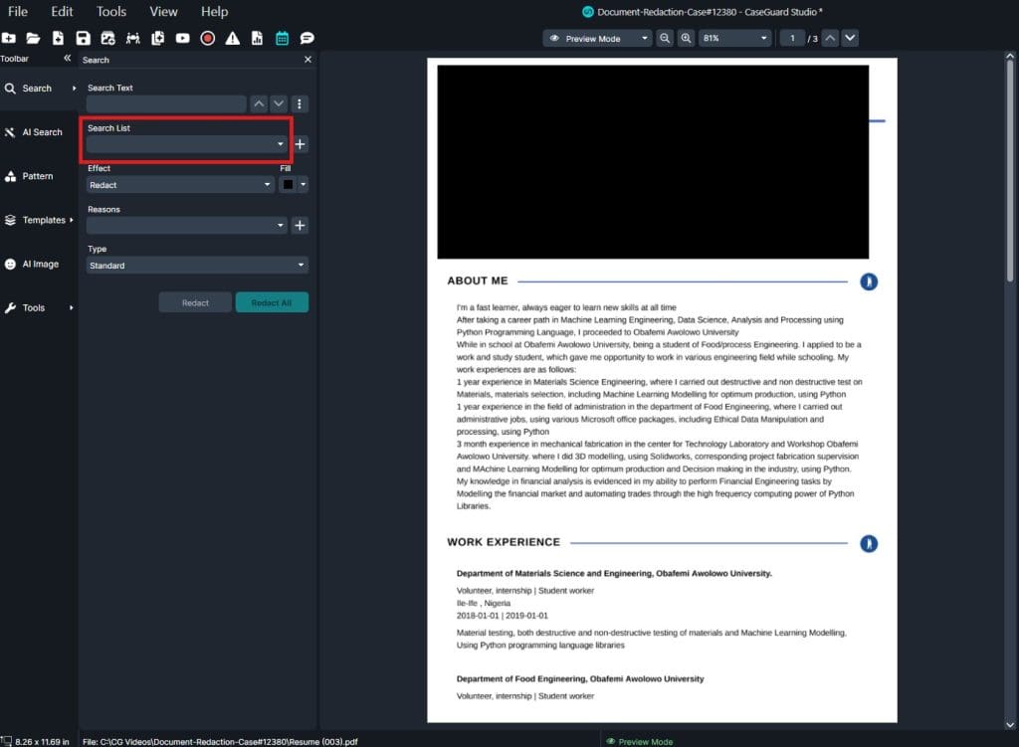Click the save disk icon in toolbar
1019x747 pixels.
(83, 38)
